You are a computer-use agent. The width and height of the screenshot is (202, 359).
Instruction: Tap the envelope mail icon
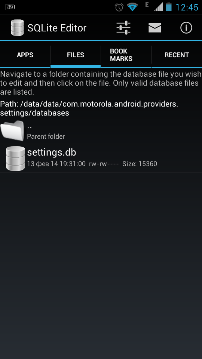tap(155, 28)
